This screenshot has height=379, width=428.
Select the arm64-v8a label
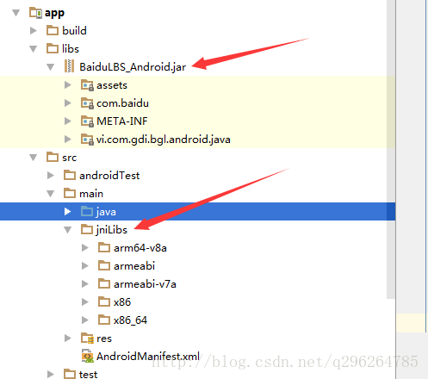tap(140, 248)
